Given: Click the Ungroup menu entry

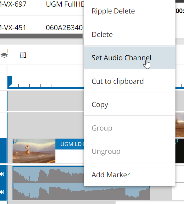Looking at the screenshot, I should pyautogui.click(x=106, y=151).
